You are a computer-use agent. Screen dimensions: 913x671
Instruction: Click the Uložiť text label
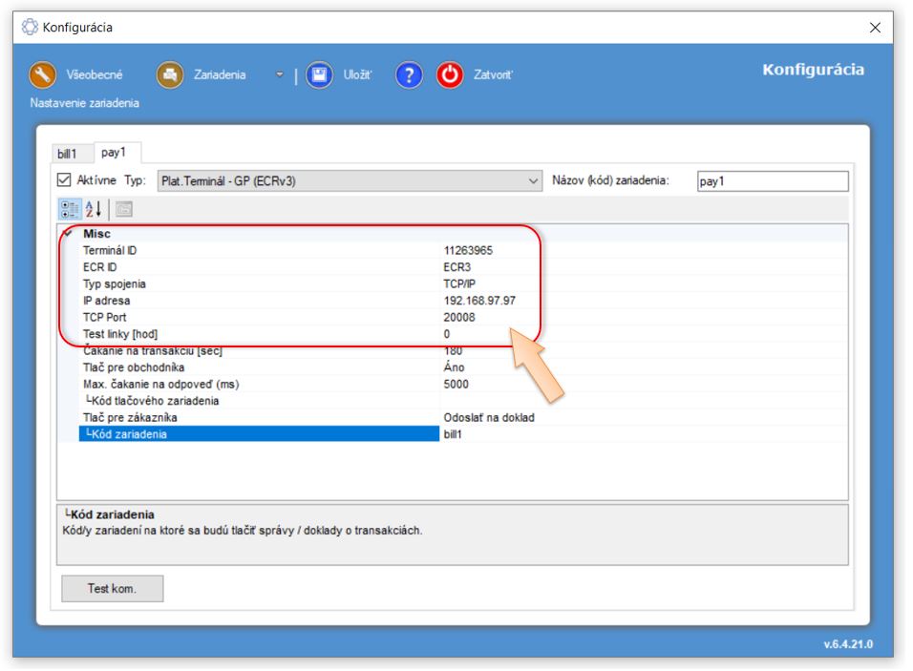(x=357, y=75)
